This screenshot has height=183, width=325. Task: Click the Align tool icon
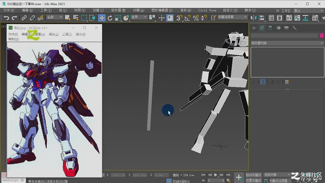(x=262, y=18)
